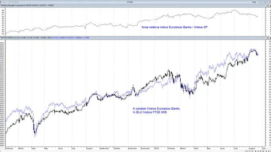Click the 2026 year label on the date axis

tap(156, 148)
